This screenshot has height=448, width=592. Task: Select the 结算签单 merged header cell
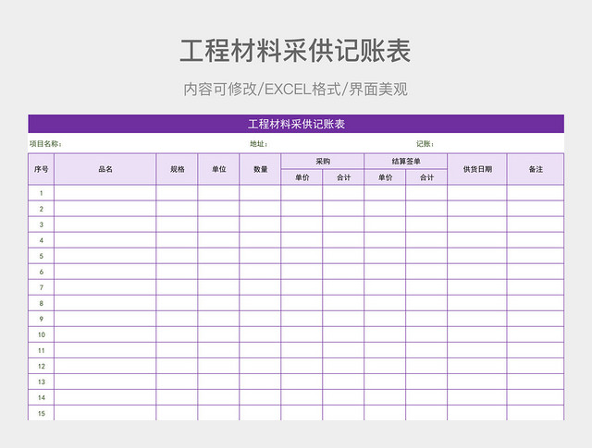(x=406, y=162)
